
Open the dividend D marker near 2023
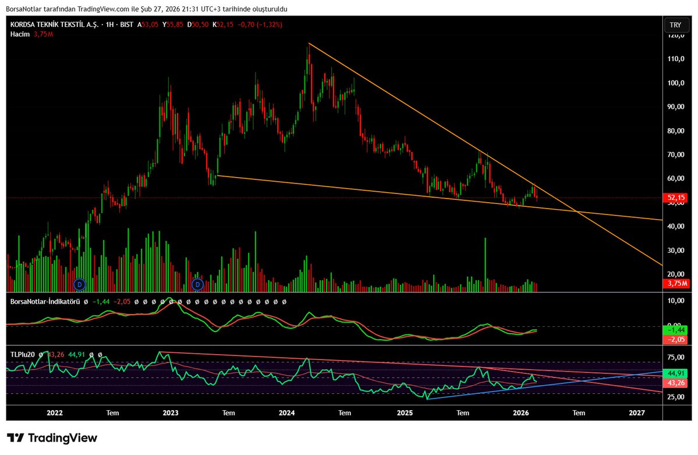point(197,284)
